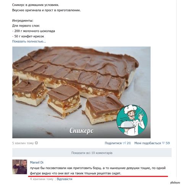The width and height of the screenshot is (181, 185).
Task: Click the 5 хвилин тому post timestamp
Action: click(23, 143)
